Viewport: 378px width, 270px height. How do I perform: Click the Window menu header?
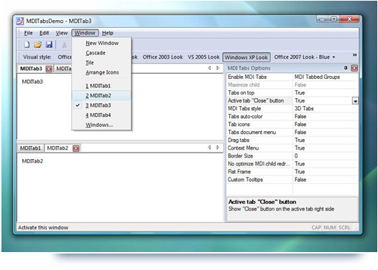85,33
